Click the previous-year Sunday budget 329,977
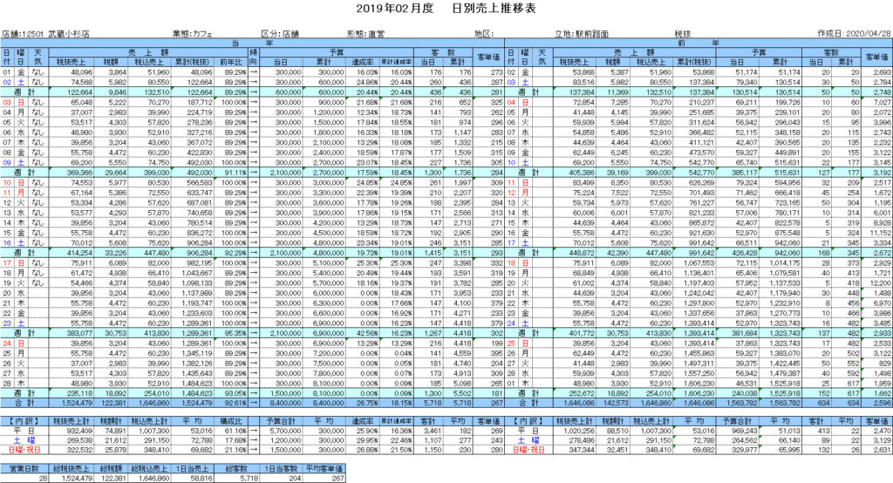The width and height of the screenshot is (893, 483). [744, 450]
